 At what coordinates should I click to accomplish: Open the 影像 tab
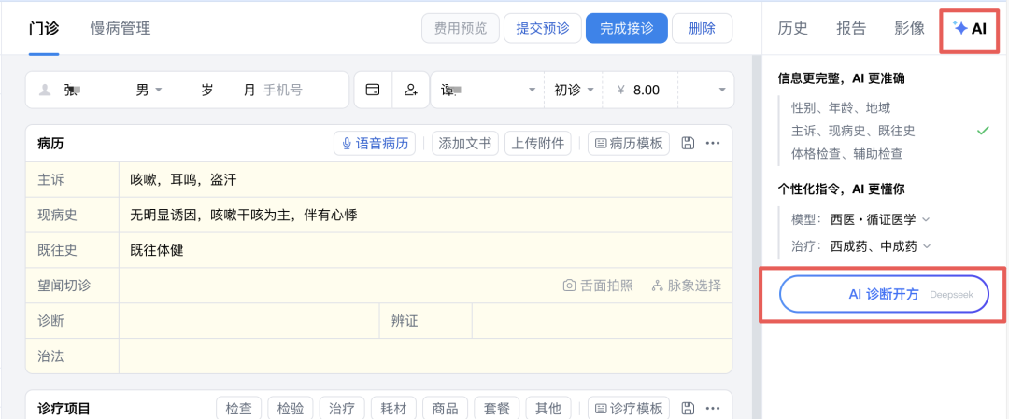click(910, 28)
